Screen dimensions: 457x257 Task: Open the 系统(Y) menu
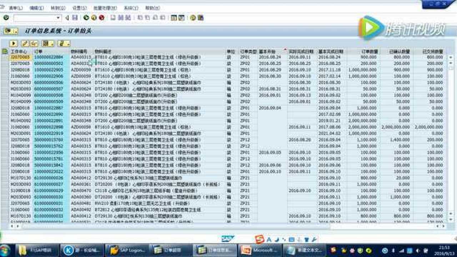click(x=131, y=8)
